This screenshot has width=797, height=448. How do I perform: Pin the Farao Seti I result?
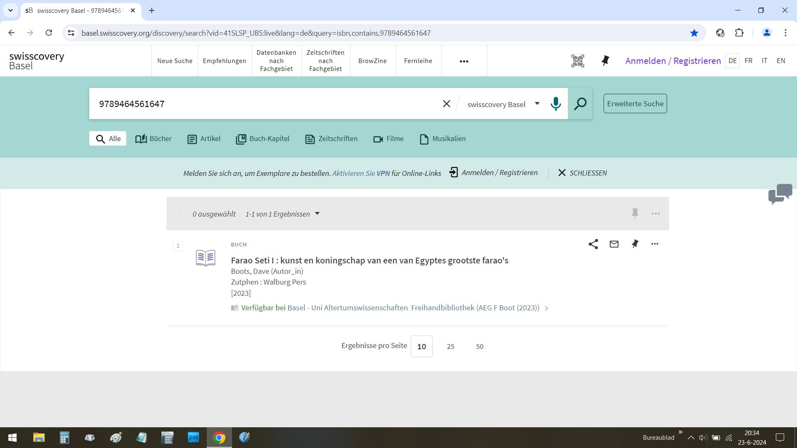635,244
